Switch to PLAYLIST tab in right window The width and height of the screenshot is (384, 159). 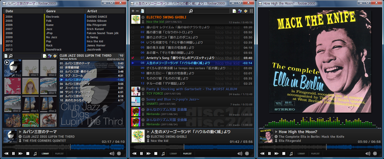click(x=315, y=154)
